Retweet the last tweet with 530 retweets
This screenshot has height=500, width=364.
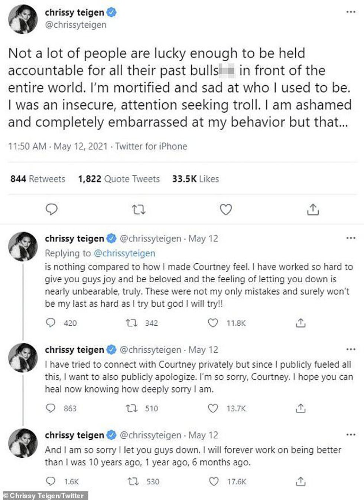tap(133, 481)
